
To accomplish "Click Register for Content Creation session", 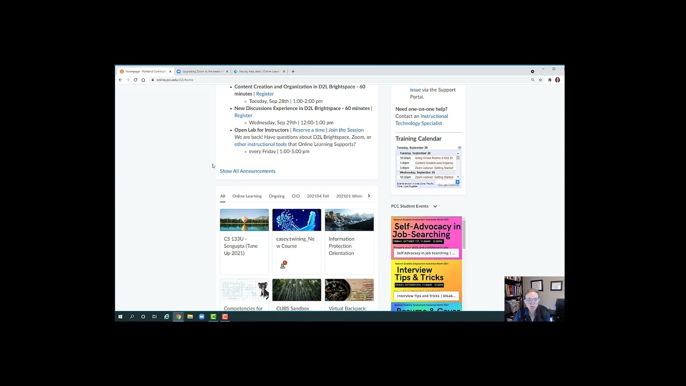I will (x=265, y=94).
